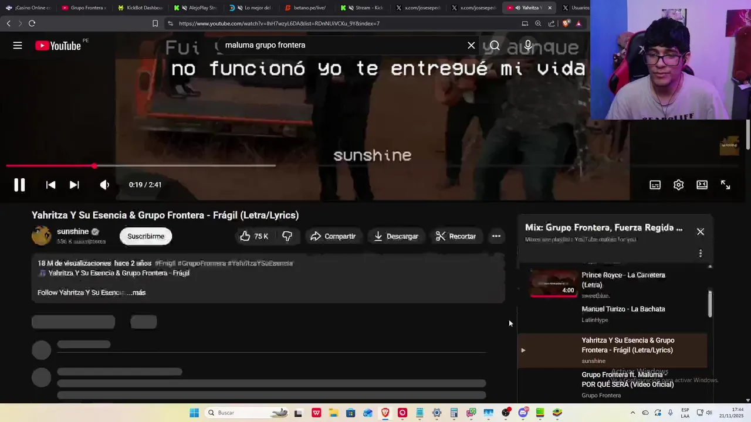Play Prince Royce - La Carretera thumbnail

554,283
